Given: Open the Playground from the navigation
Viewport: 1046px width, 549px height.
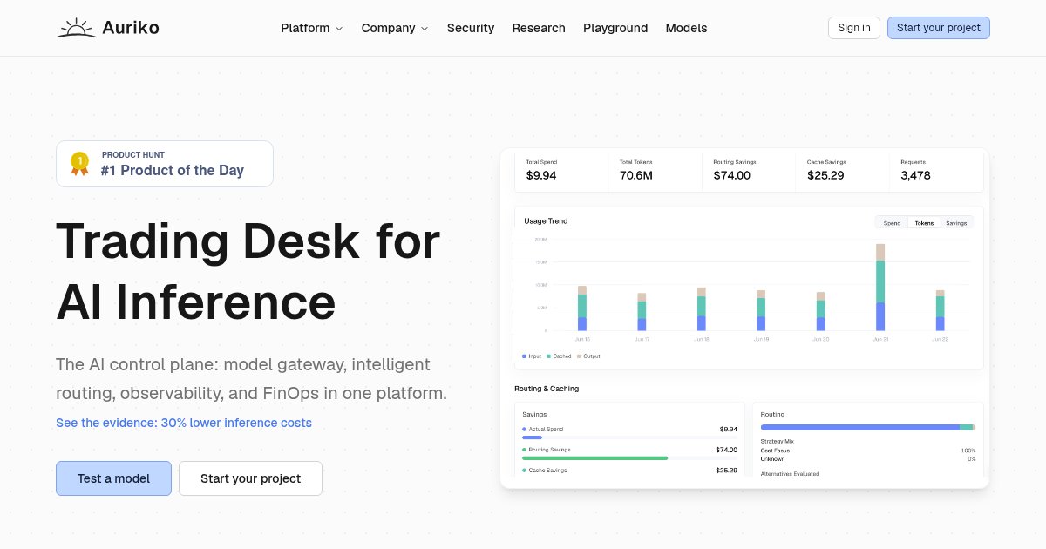Looking at the screenshot, I should coord(615,28).
